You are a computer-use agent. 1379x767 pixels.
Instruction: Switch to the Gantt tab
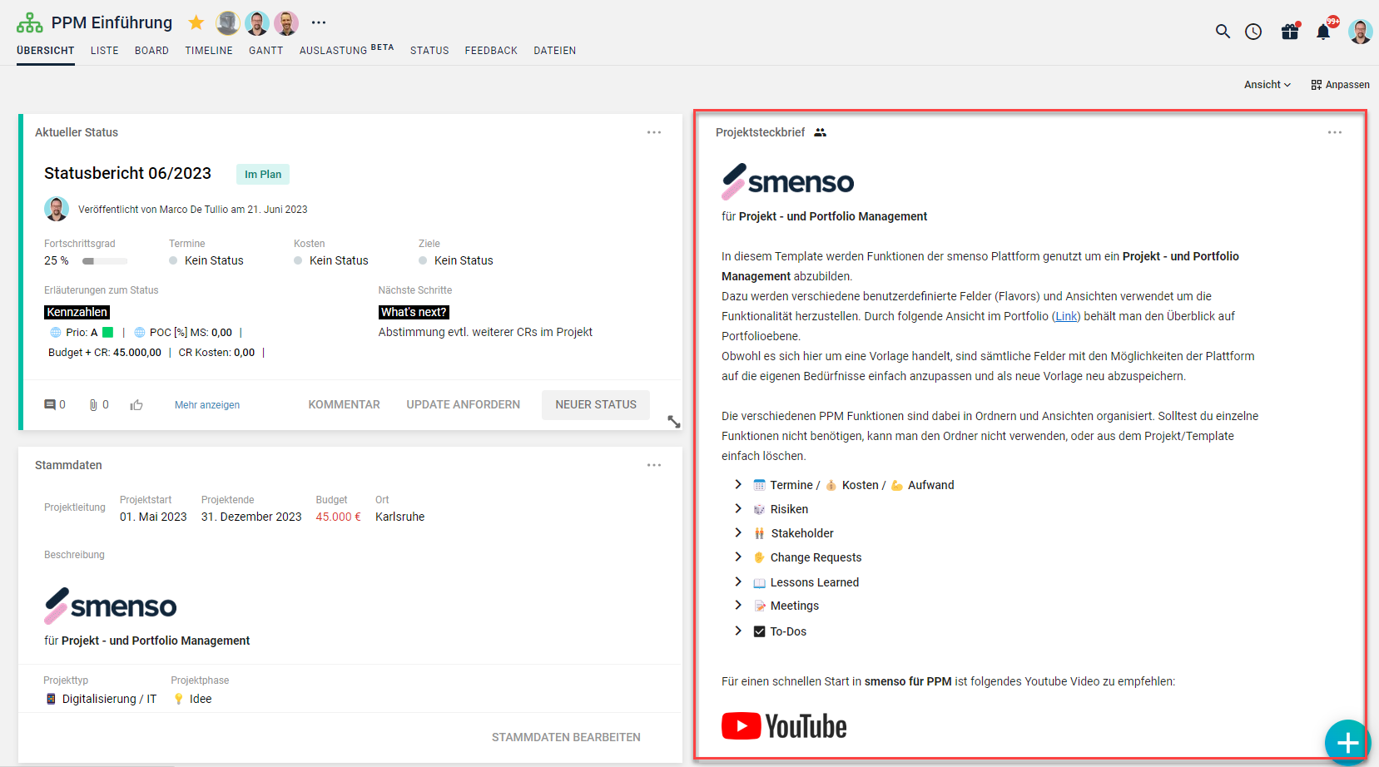[266, 51]
